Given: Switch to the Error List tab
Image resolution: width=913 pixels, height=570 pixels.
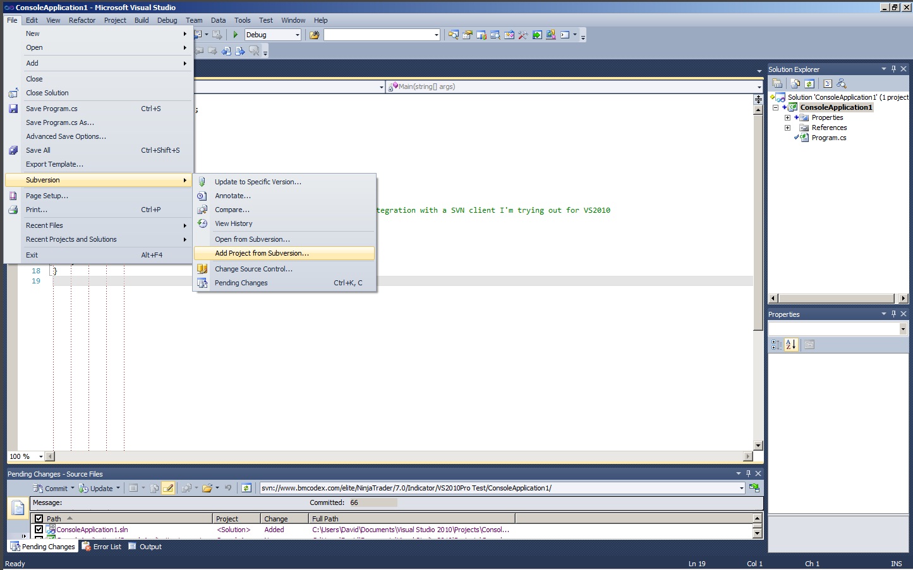Looking at the screenshot, I should coord(102,547).
